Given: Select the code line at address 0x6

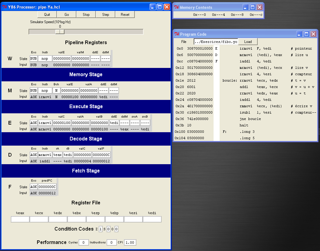Looking at the screenshot, I should [245, 55].
